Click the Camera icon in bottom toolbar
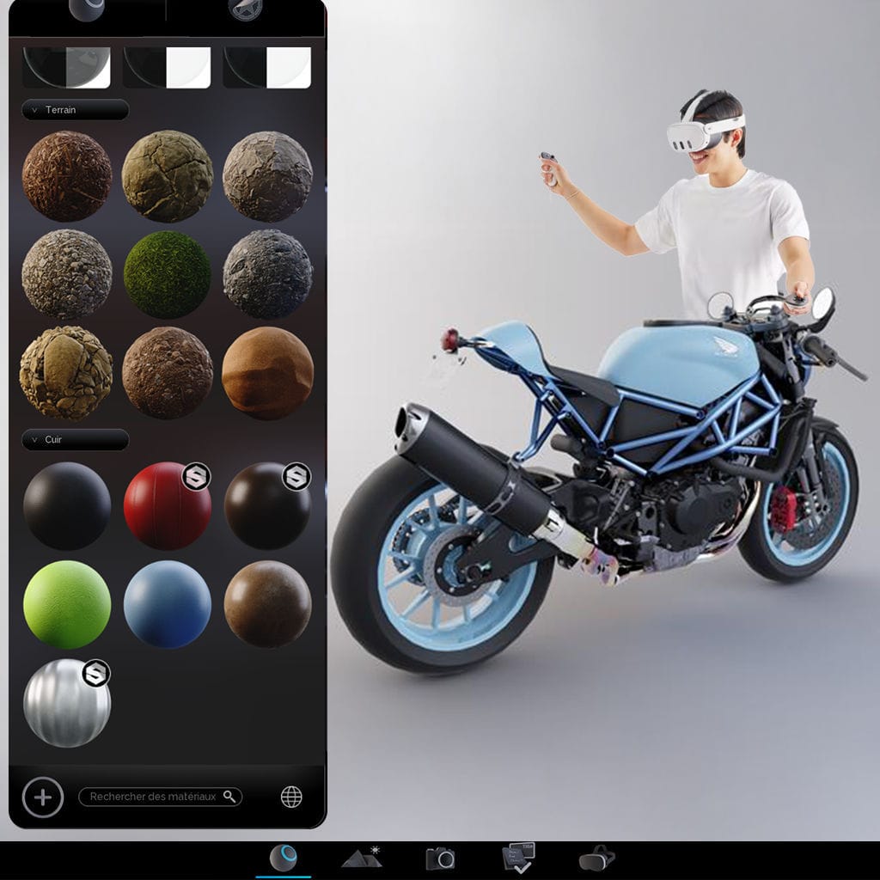Screen dimensions: 880x880 (x=440, y=859)
